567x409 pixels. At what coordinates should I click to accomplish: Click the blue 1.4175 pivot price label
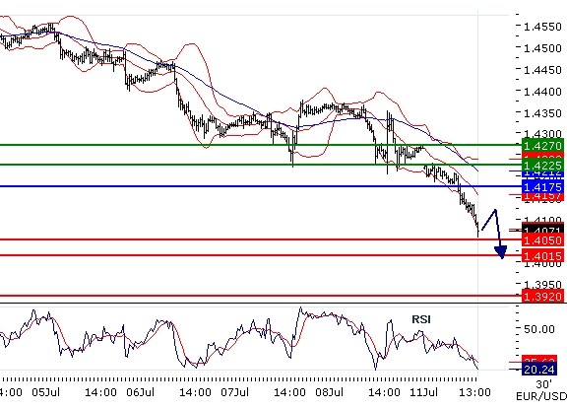tap(542, 187)
